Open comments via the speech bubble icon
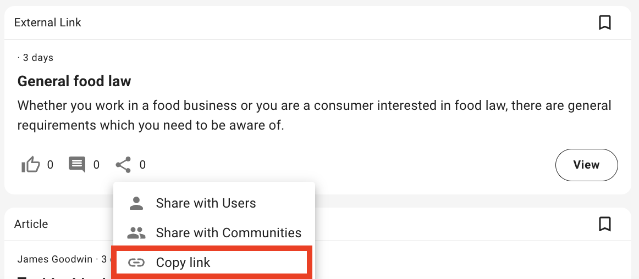The height and width of the screenshot is (279, 639). [x=77, y=165]
